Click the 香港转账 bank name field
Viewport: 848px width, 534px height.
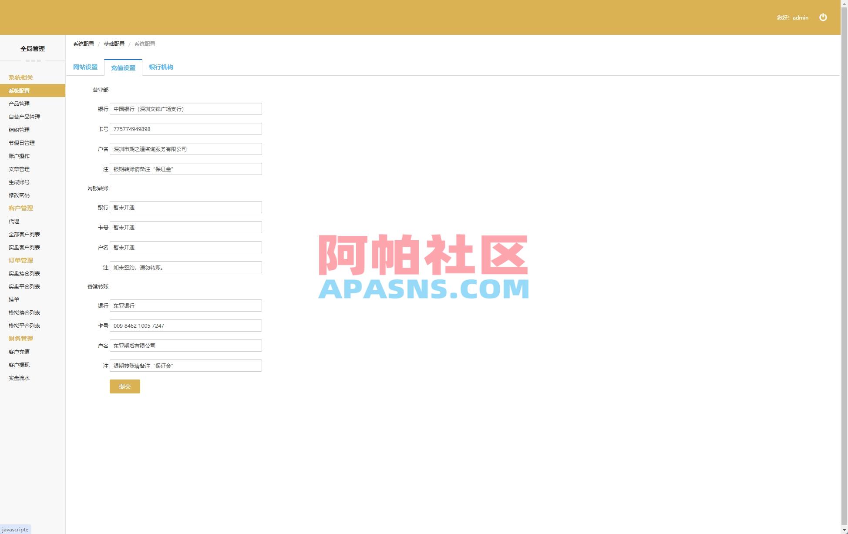[x=186, y=306]
